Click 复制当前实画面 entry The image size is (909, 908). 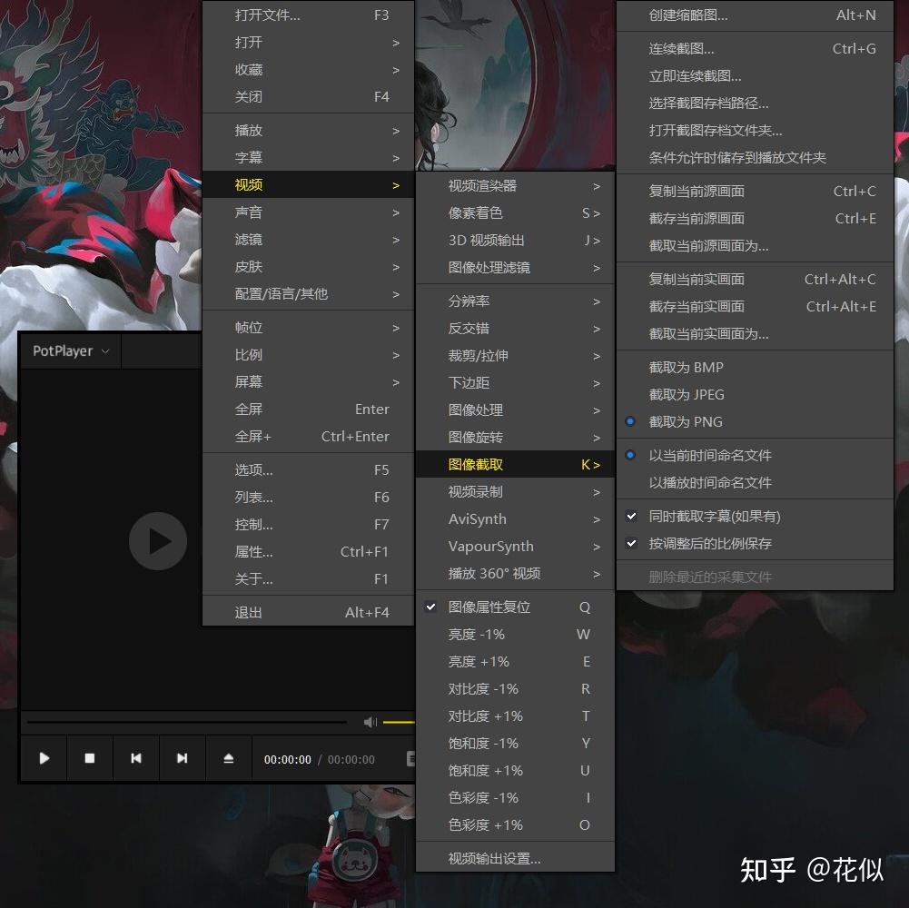coord(755,280)
